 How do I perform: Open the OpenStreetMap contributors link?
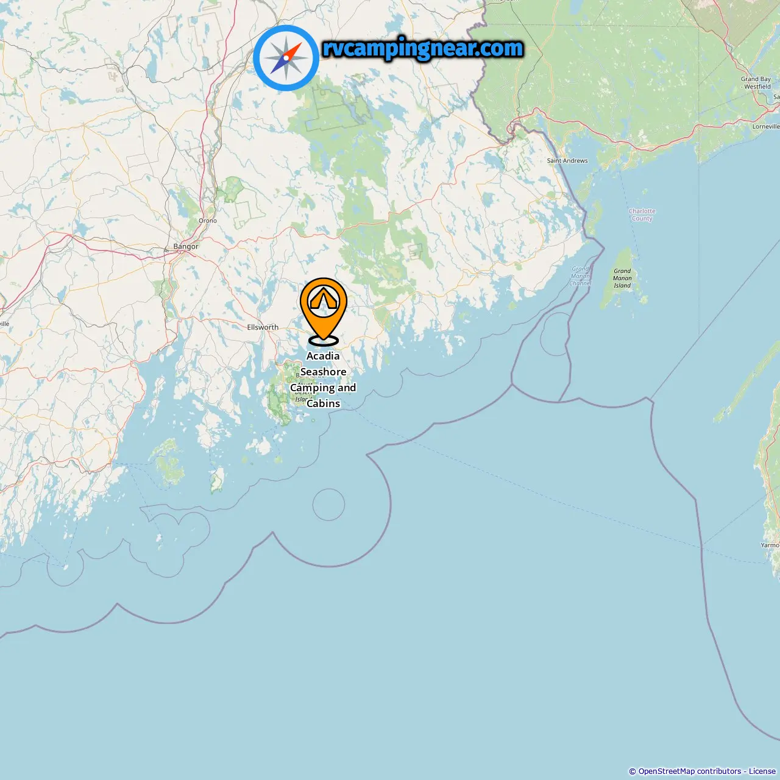click(690, 771)
